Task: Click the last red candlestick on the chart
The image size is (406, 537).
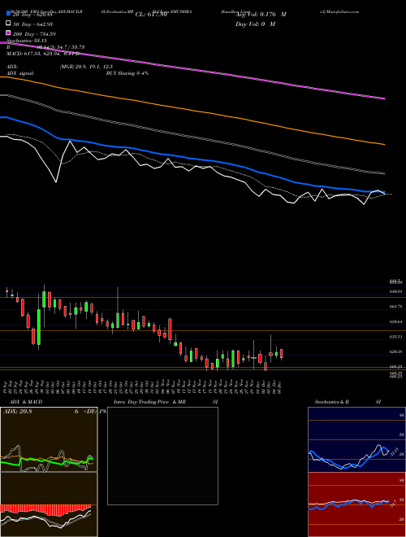Action: (x=282, y=354)
